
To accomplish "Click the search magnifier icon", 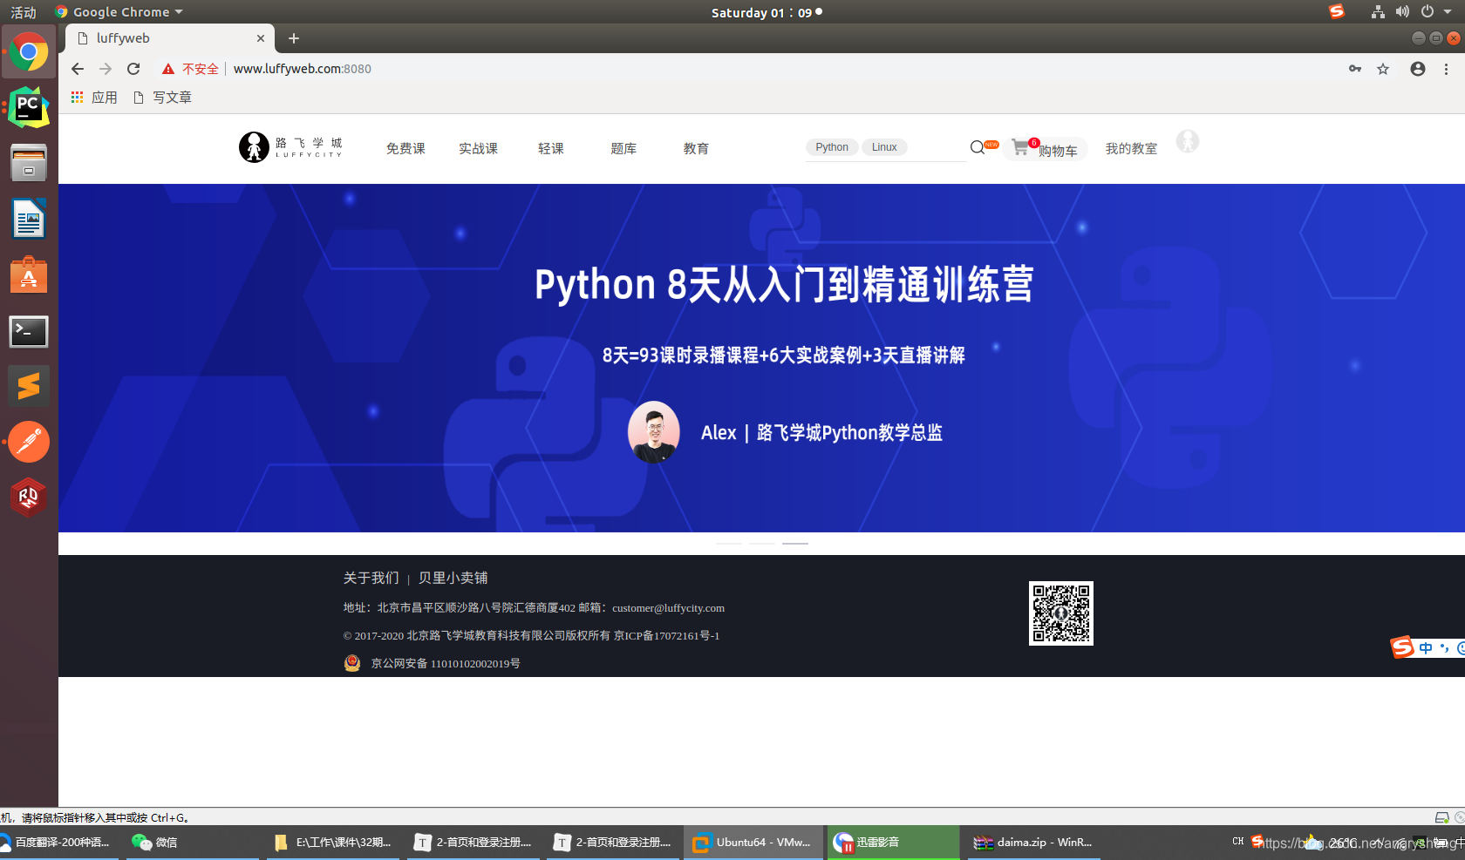I will tap(977, 147).
